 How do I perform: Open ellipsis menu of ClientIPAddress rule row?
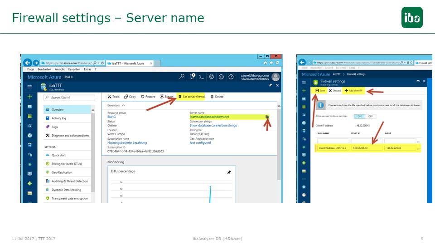(x=419, y=149)
